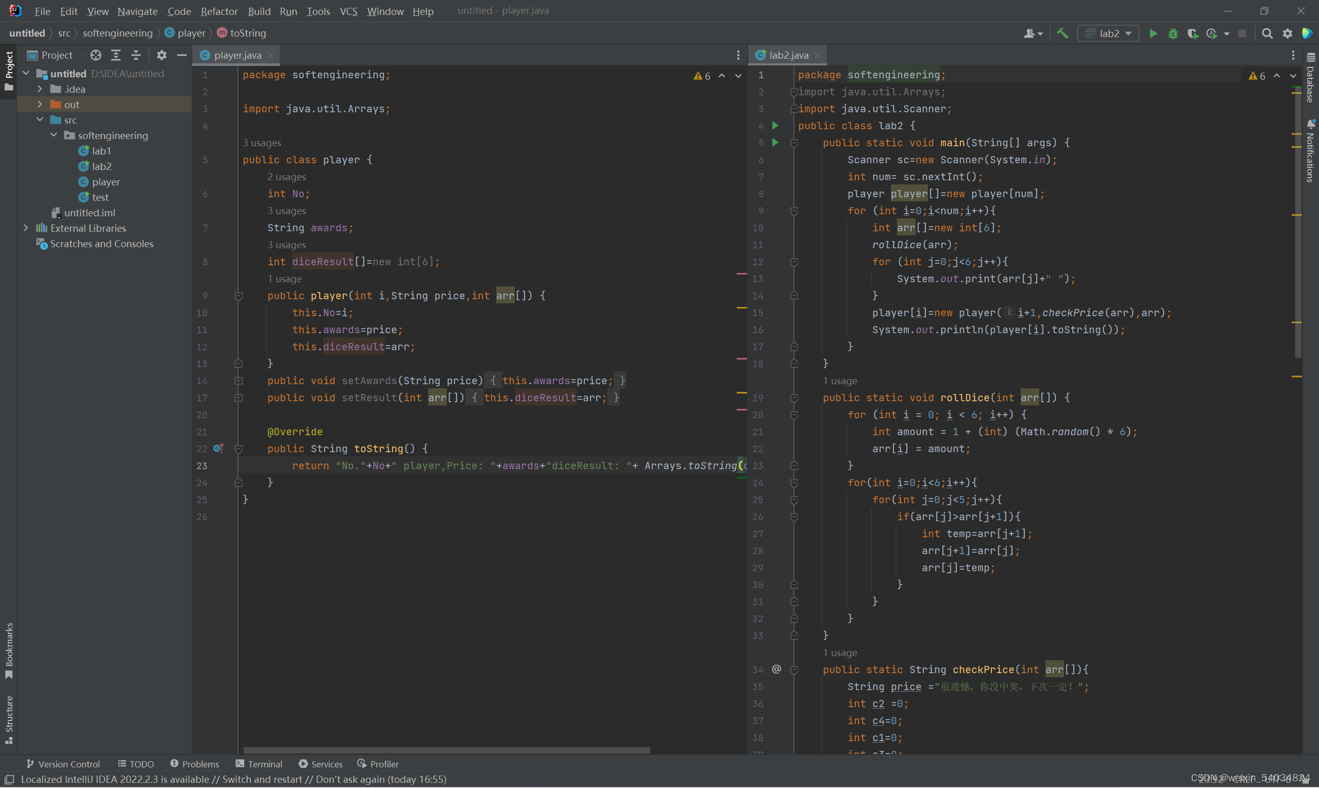Toggle the Project side tool window button
The height and width of the screenshot is (788, 1319).
(x=9, y=71)
